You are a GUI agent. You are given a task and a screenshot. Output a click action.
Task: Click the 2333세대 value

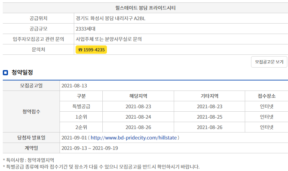click(x=86, y=29)
